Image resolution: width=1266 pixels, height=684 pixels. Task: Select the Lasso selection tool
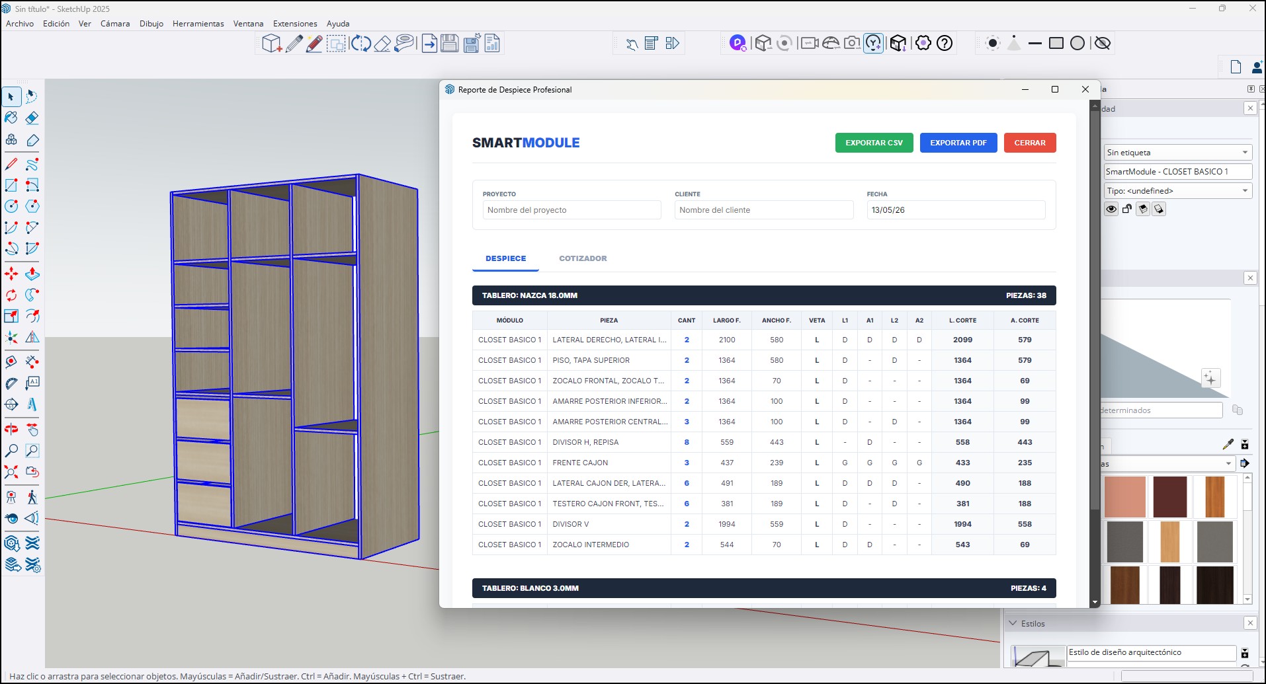point(32,96)
